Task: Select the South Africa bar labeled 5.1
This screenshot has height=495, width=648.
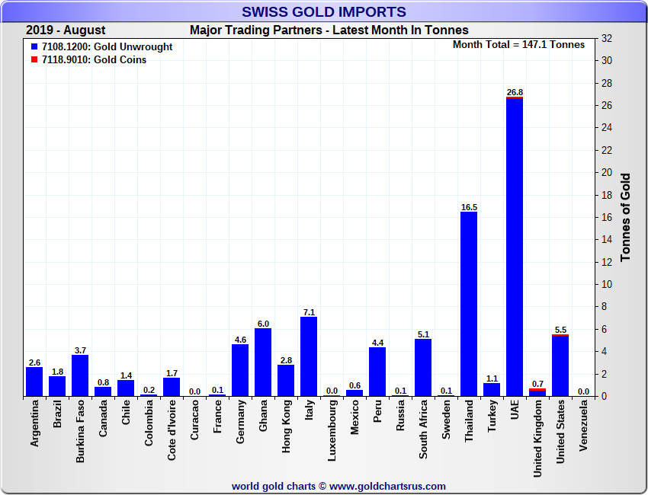Action: [x=423, y=368]
